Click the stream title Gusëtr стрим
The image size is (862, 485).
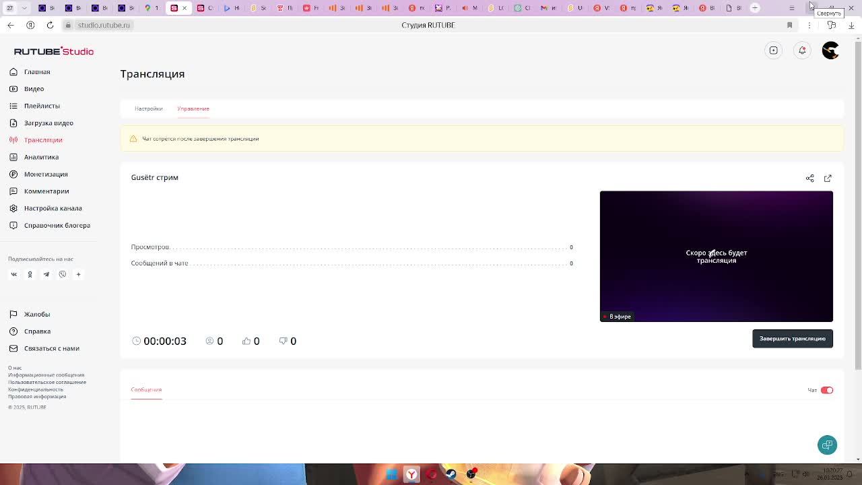[x=154, y=177]
